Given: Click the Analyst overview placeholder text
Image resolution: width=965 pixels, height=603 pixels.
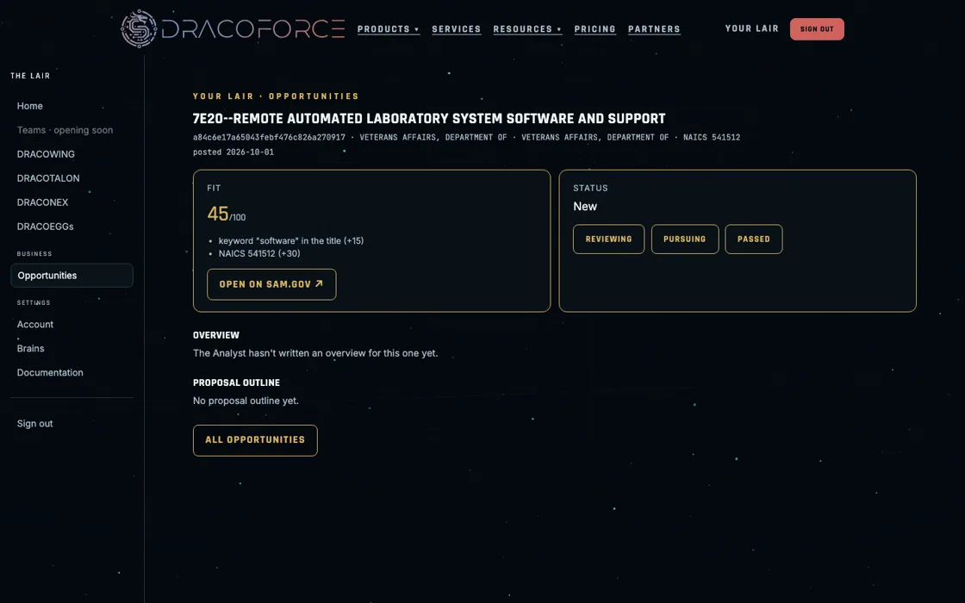Looking at the screenshot, I should coord(315,353).
